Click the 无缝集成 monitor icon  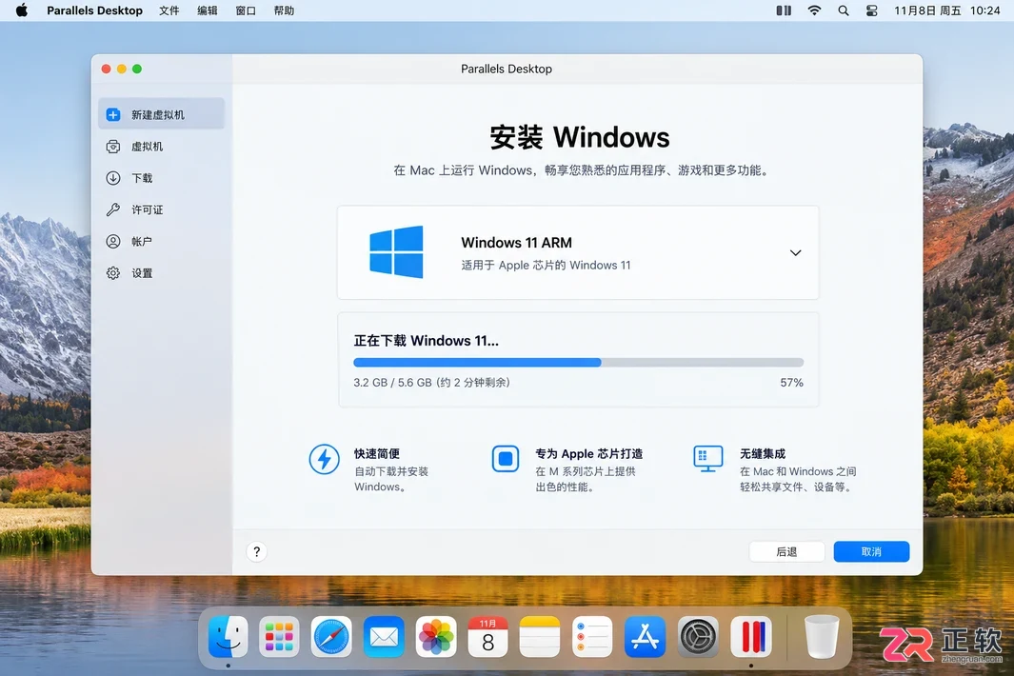tap(708, 459)
